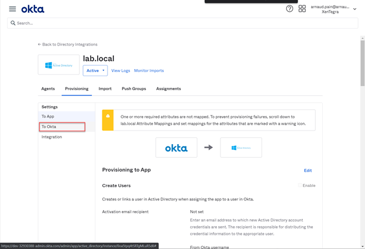Select Integration in Settings sidebar
The height and width of the screenshot is (249, 365).
[x=51, y=137]
